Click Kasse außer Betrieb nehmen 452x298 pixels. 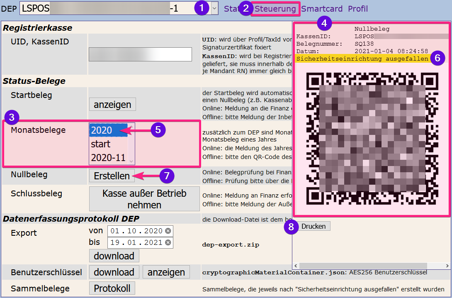[144, 199]
